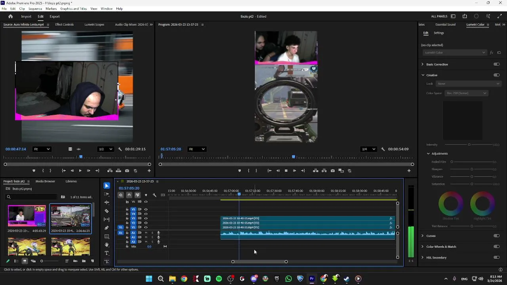The height and width of the screenshot is (285, 507).
Task: Collapse the Creative section
Action: (x=423, y=75)
